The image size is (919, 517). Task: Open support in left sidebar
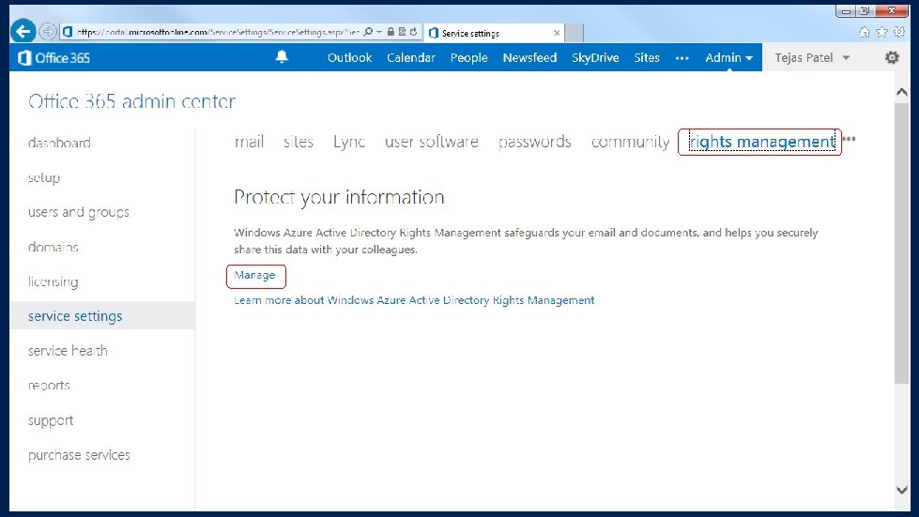pos(51,419)
